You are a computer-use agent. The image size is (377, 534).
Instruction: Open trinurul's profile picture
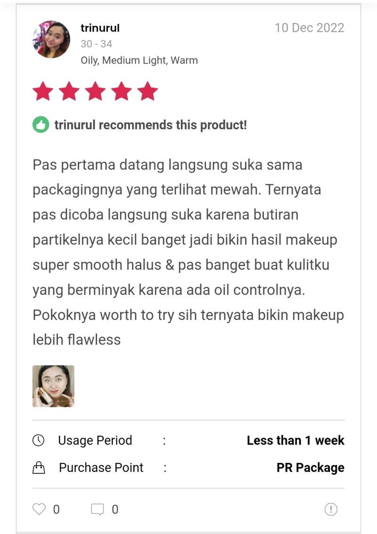point(51,40)
